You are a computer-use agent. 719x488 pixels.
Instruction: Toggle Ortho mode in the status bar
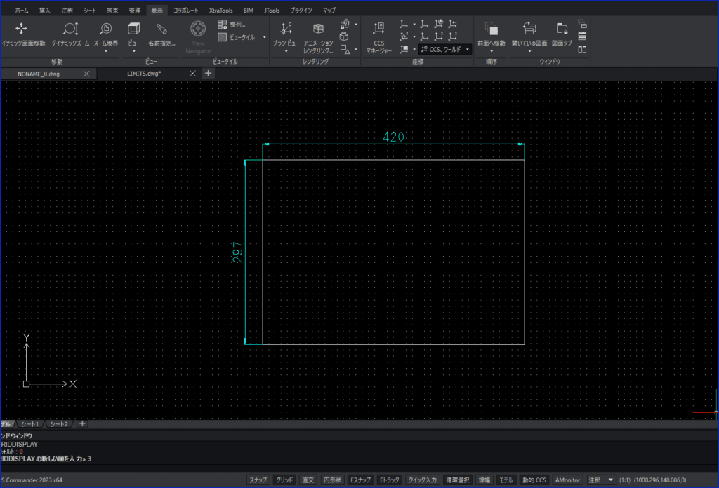(308, 480)
